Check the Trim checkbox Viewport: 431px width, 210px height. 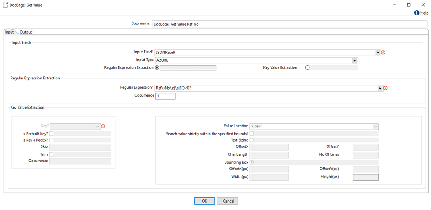(x=52, y=154)
